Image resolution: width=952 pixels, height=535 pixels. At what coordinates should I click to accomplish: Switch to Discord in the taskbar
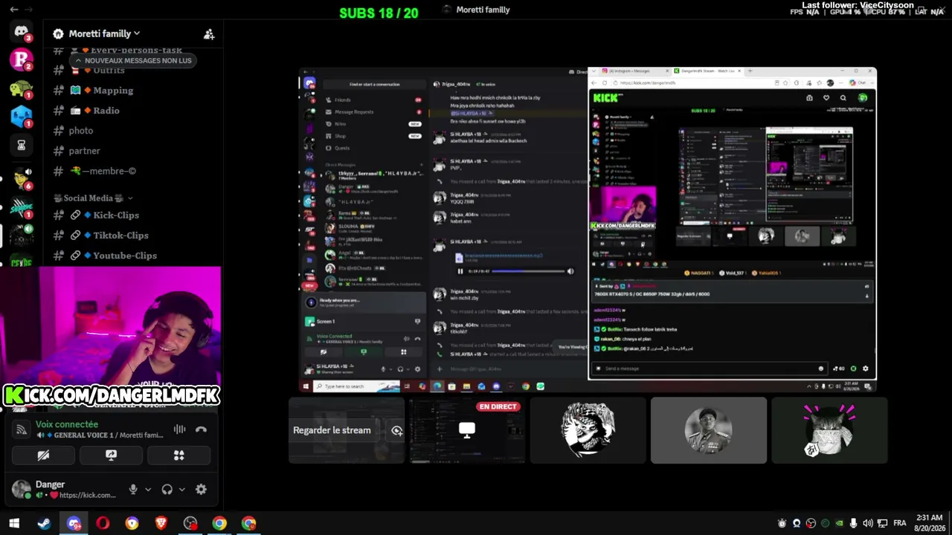coord(74,523)
